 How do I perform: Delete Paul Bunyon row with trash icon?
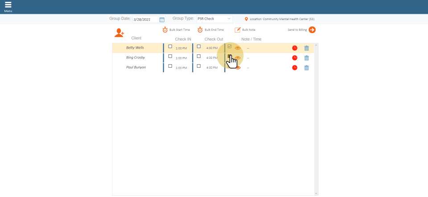[x=306, y=68]
